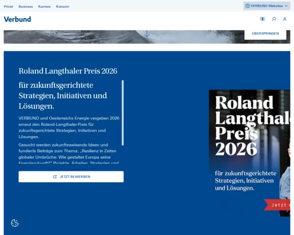Click the screen shield icon in header
Screen dimensions: 294x235
(x=262, y=19)
